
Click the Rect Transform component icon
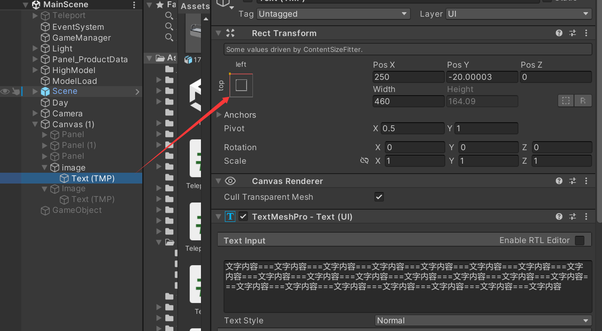point(230,33)
